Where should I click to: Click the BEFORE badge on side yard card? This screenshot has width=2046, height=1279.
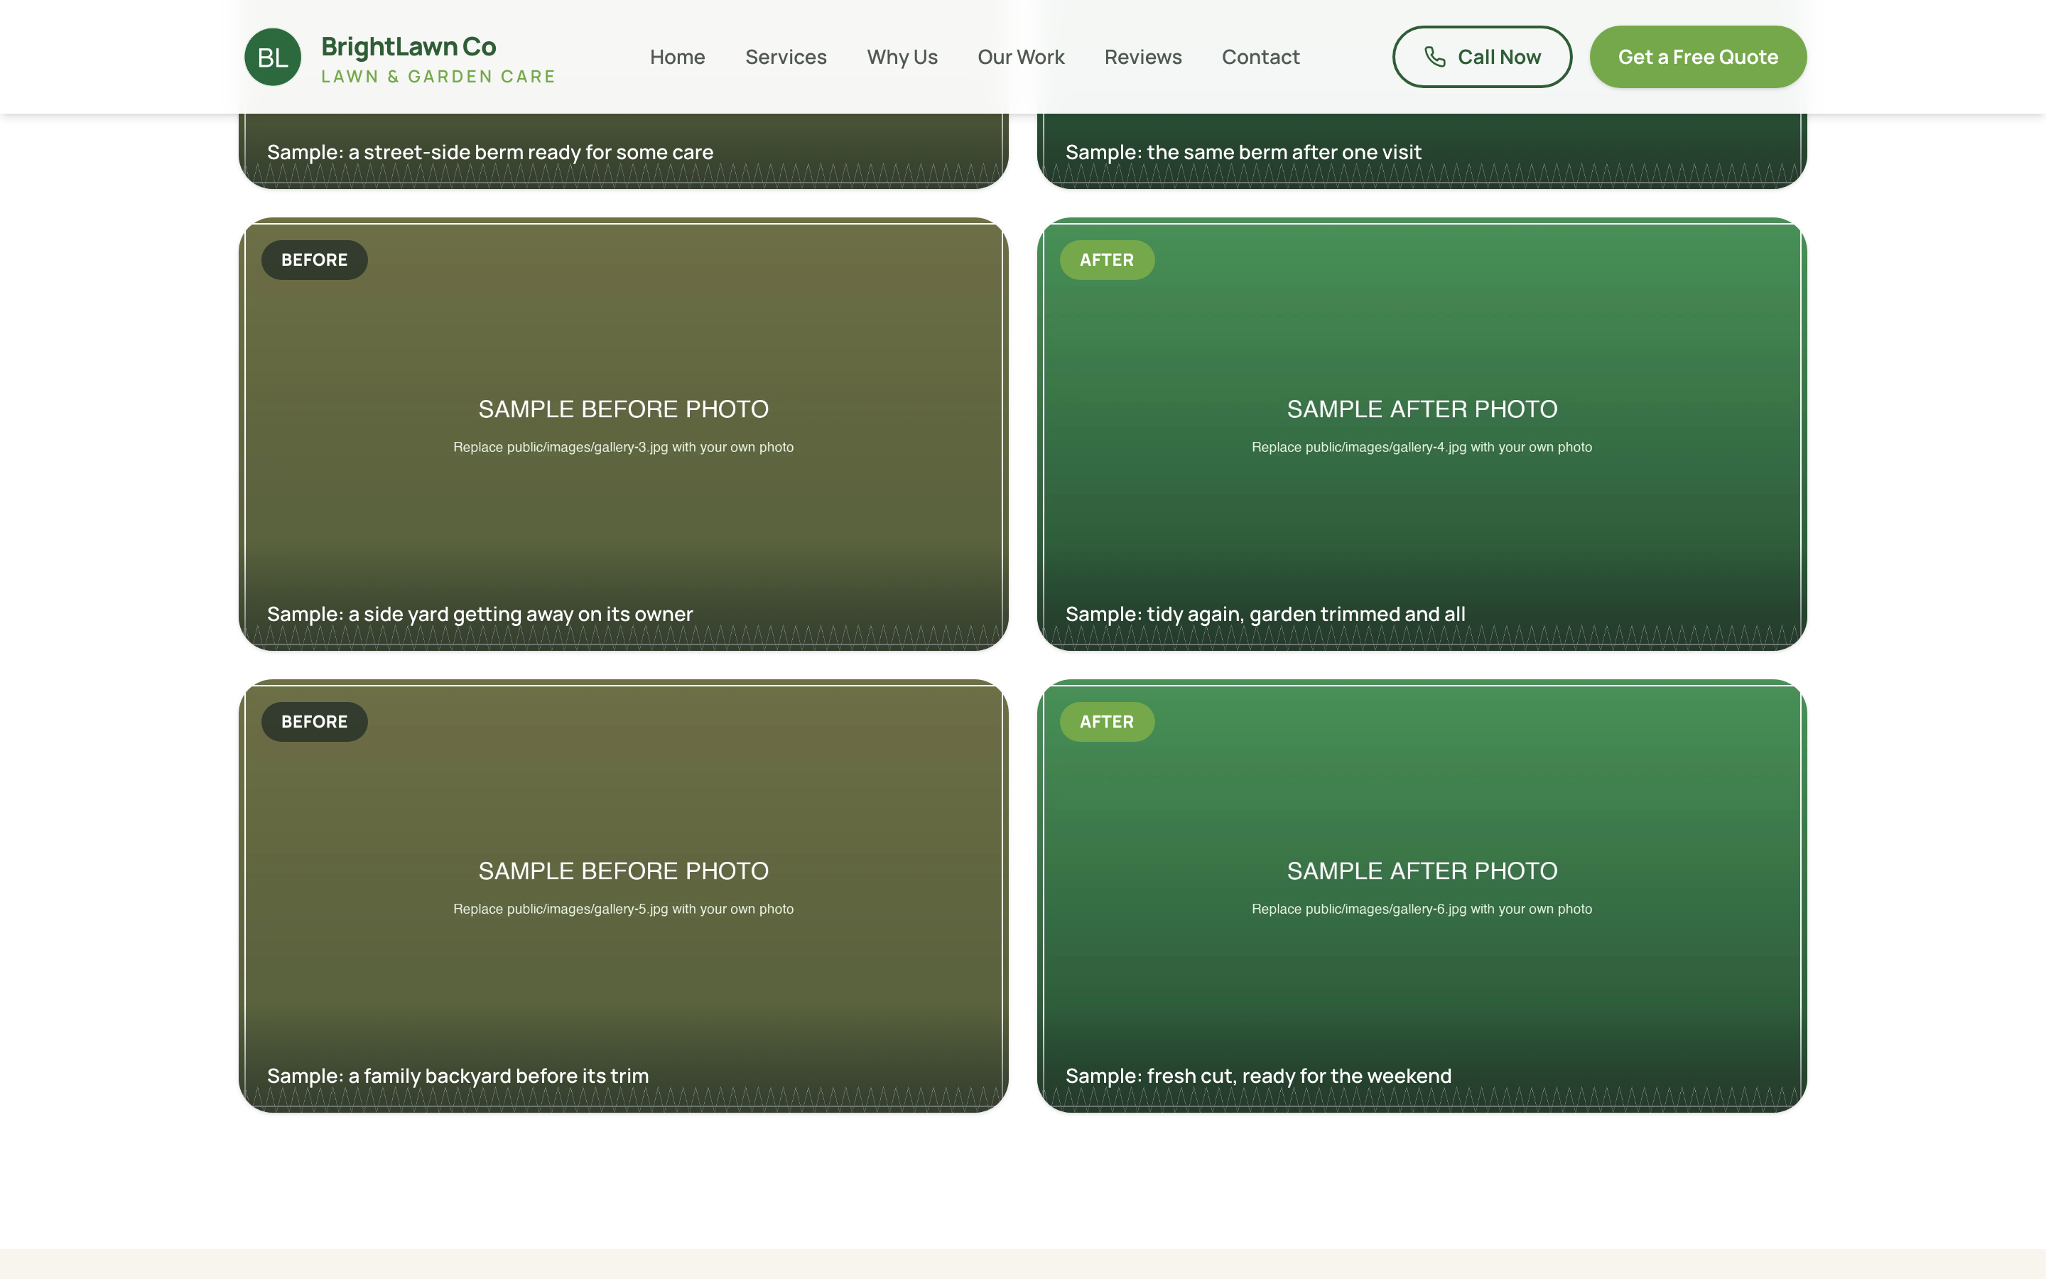[315, 259]
